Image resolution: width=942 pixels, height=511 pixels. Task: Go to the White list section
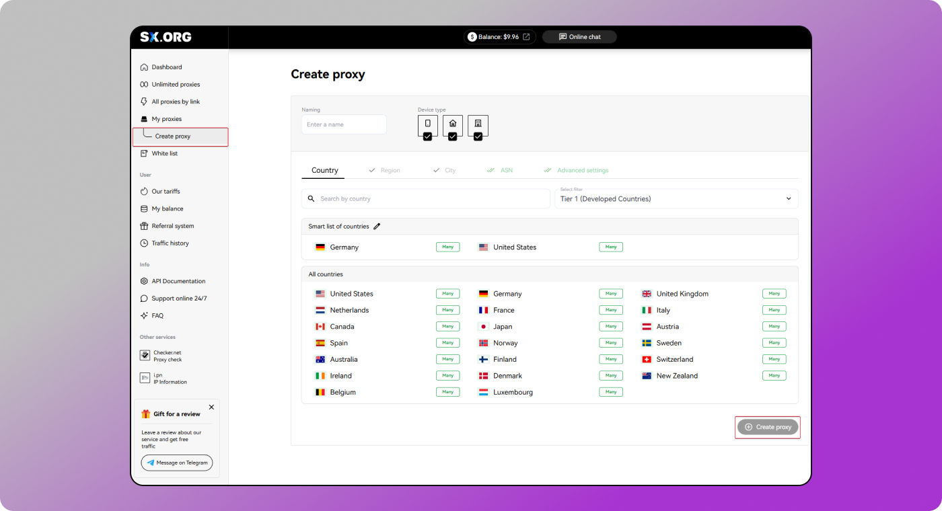tap(164, 153)
